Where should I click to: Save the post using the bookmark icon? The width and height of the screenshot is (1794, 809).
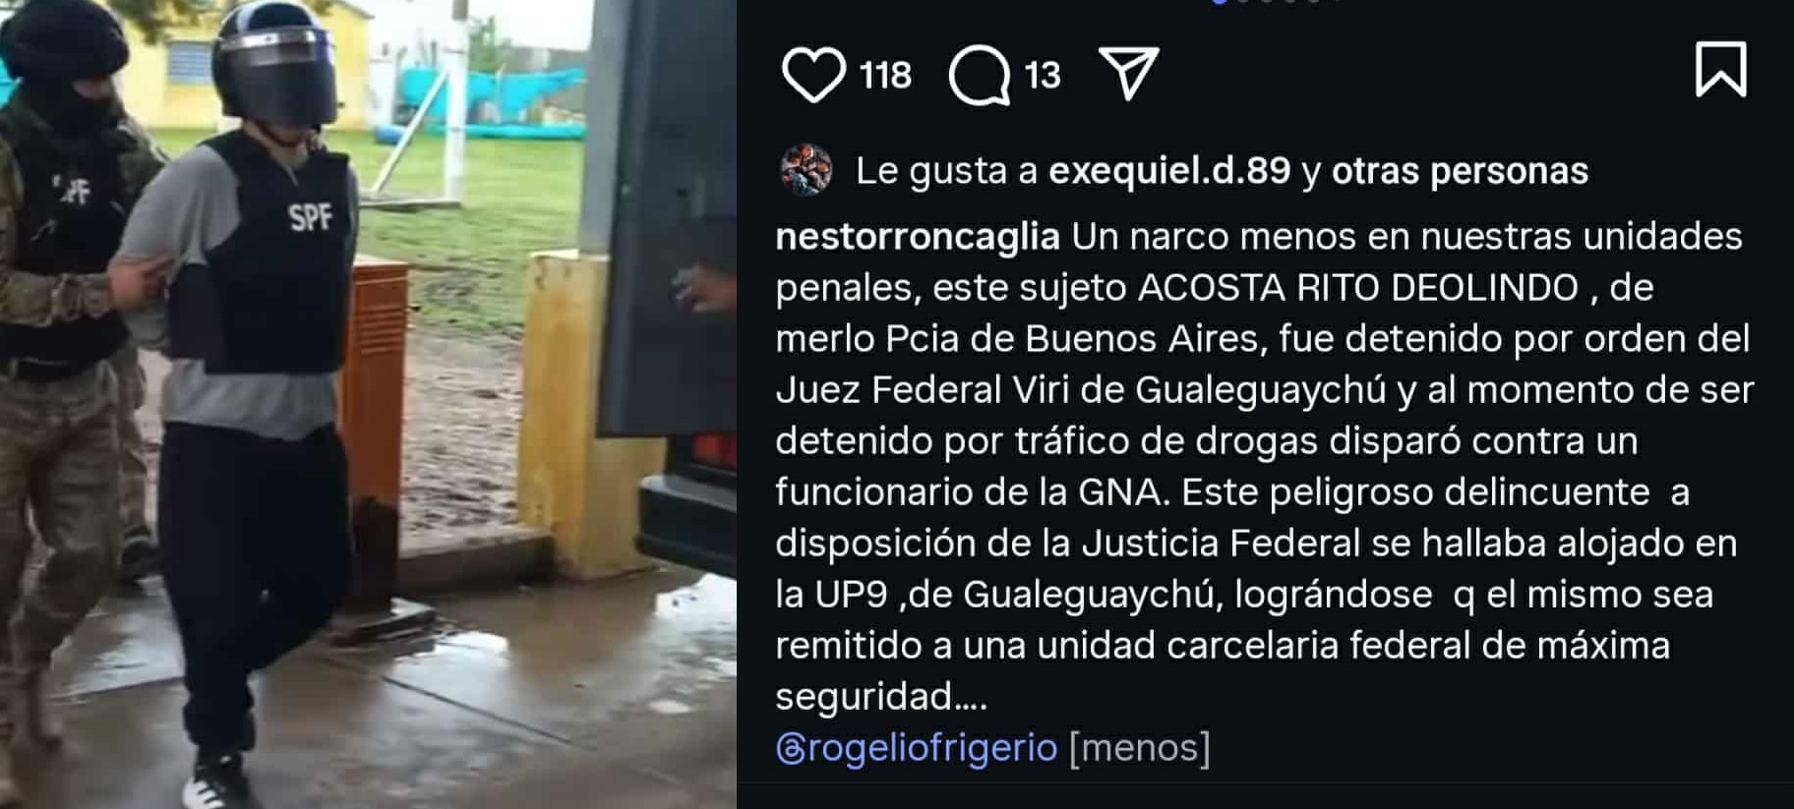(1721, 69)
